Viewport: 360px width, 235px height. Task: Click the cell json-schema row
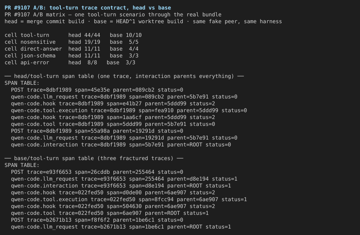click(x=71, y=56)
